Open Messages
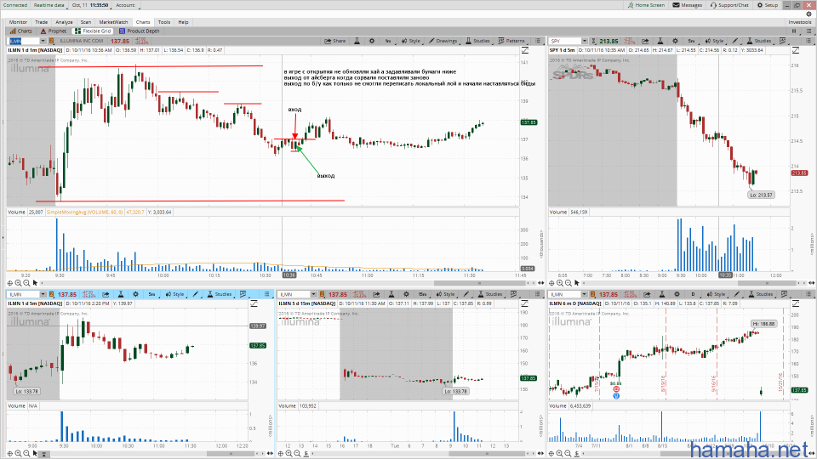Viewport: 817px width, 459px height. [x=688, y=5]
